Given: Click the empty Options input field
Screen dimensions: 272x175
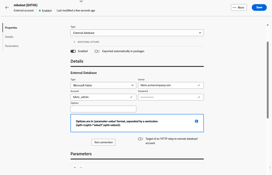Looking at the screenshot, I should click(103, 109).
